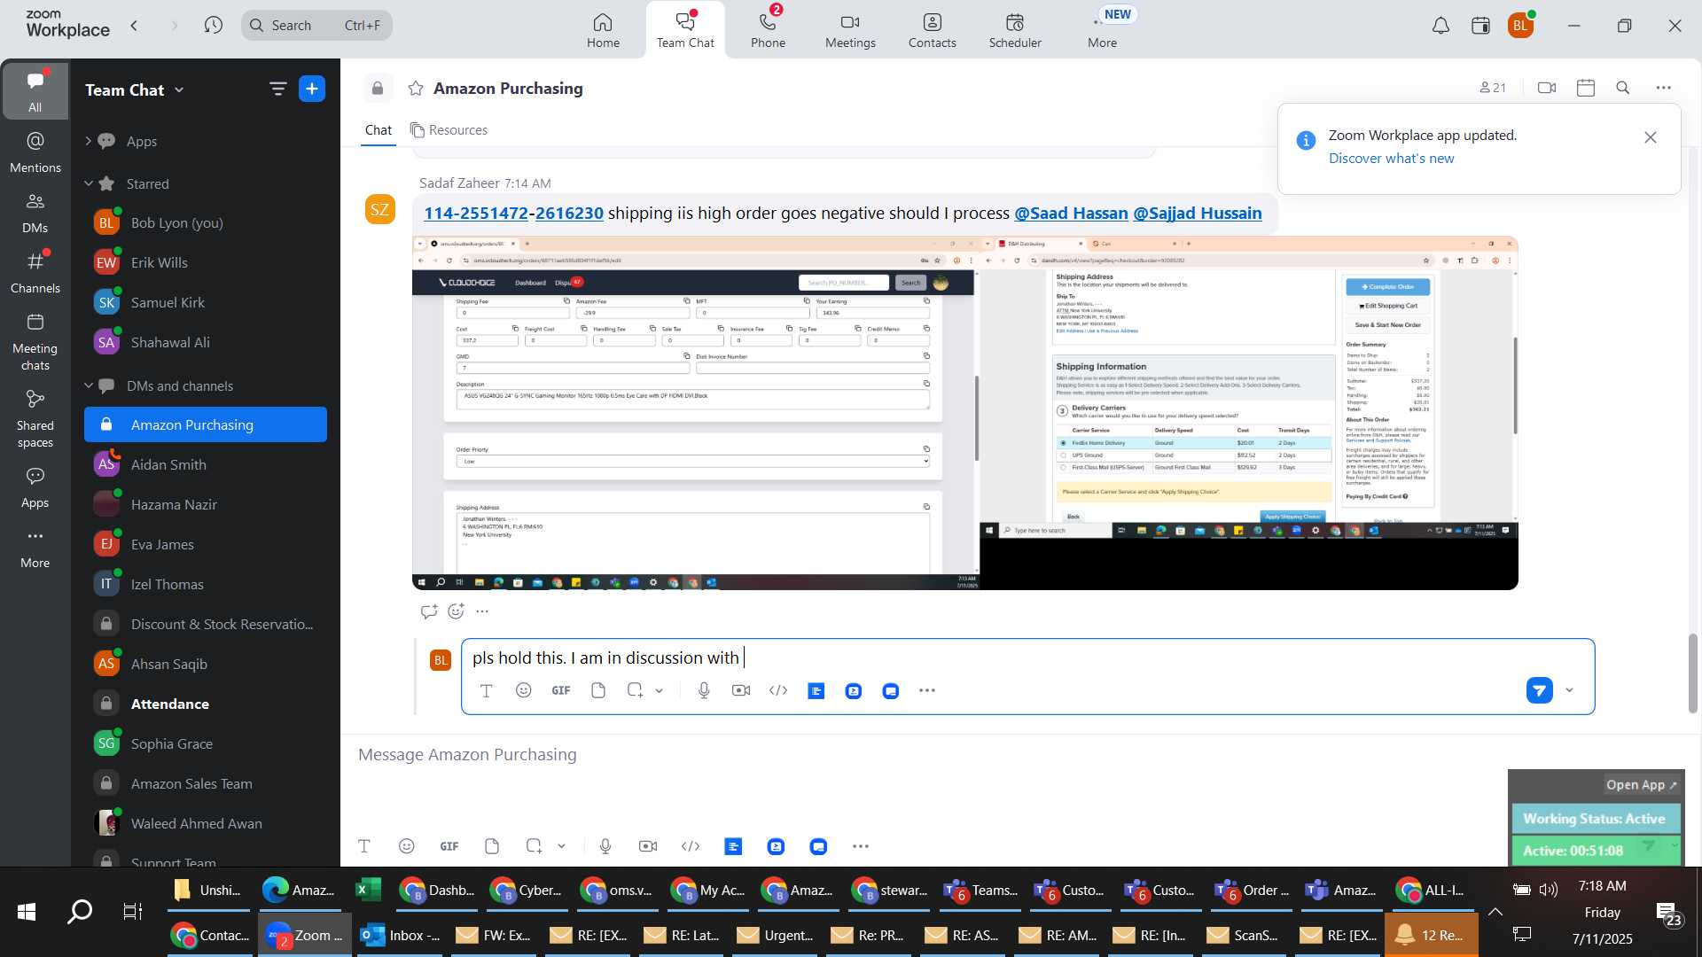Click the history clock icon
Viewport: 1702px width, 957px height.
click(213, 25)
